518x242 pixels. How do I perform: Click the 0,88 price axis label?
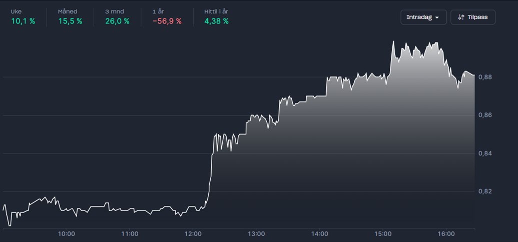point(485,77)
